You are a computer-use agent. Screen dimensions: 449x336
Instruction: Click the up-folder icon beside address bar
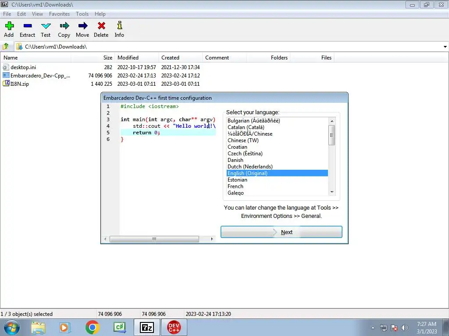[x=6, y=46]
